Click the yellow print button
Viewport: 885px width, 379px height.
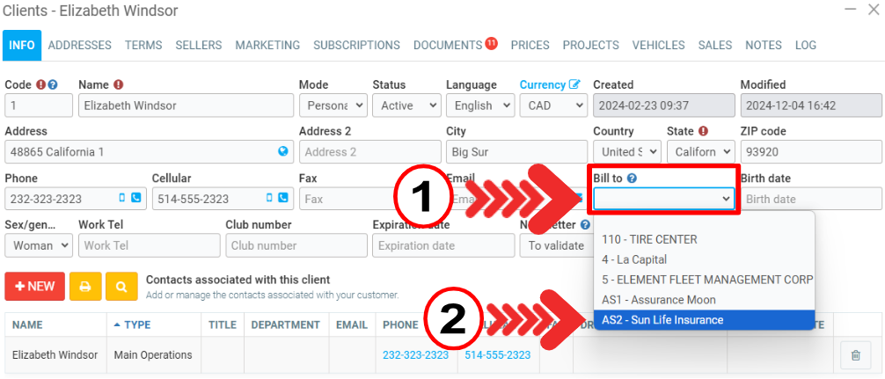(x=84, y=287)
